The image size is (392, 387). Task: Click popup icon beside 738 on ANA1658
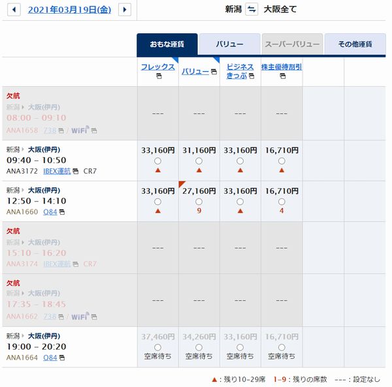point(61,131)
